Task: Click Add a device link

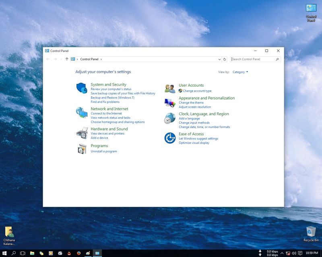Action: pyautogui.click(x=99, y=138)
